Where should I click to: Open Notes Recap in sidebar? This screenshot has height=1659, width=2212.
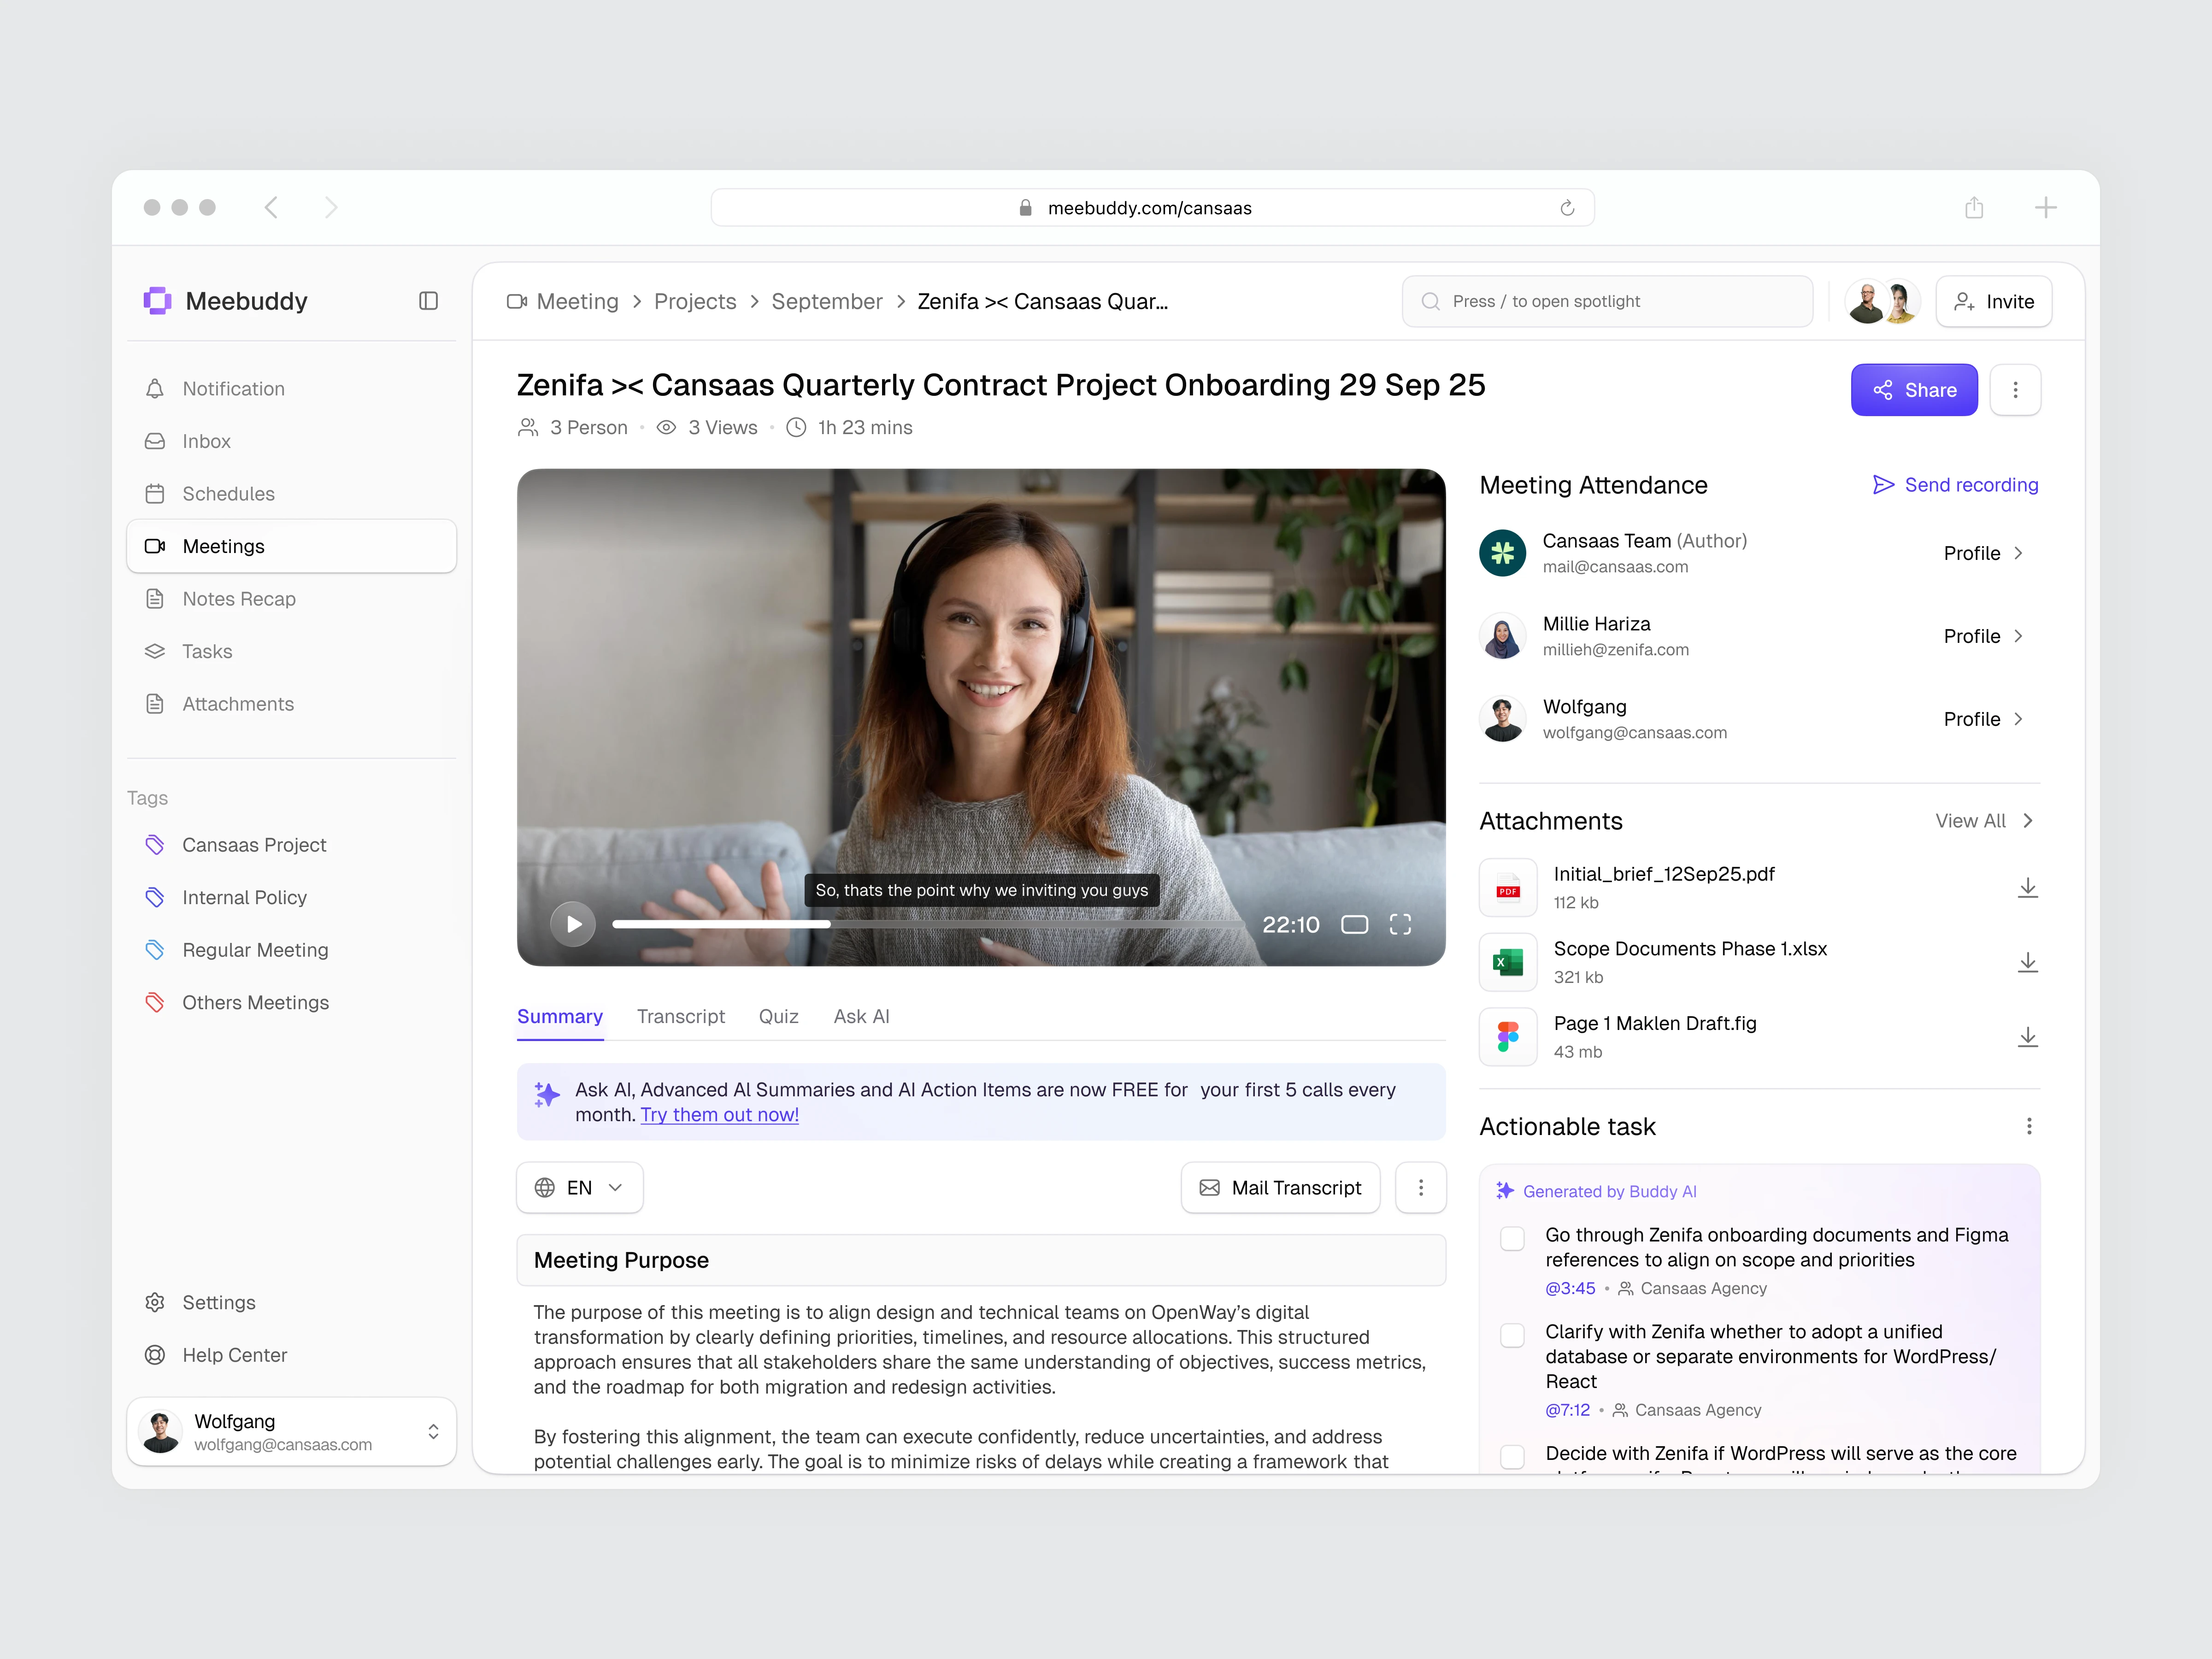[239, 599]
